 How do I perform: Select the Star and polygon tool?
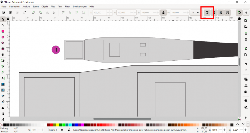pos(3,43)
